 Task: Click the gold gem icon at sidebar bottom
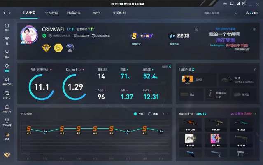(7, 155)
